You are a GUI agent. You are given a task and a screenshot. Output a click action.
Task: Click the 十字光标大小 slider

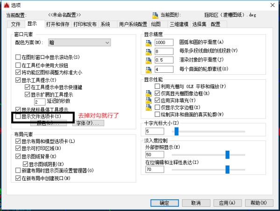[176, 131]
